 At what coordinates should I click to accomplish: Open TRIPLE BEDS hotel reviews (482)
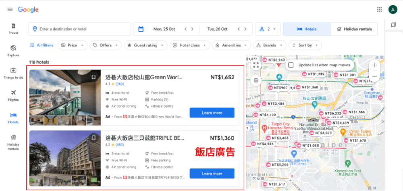120,145
